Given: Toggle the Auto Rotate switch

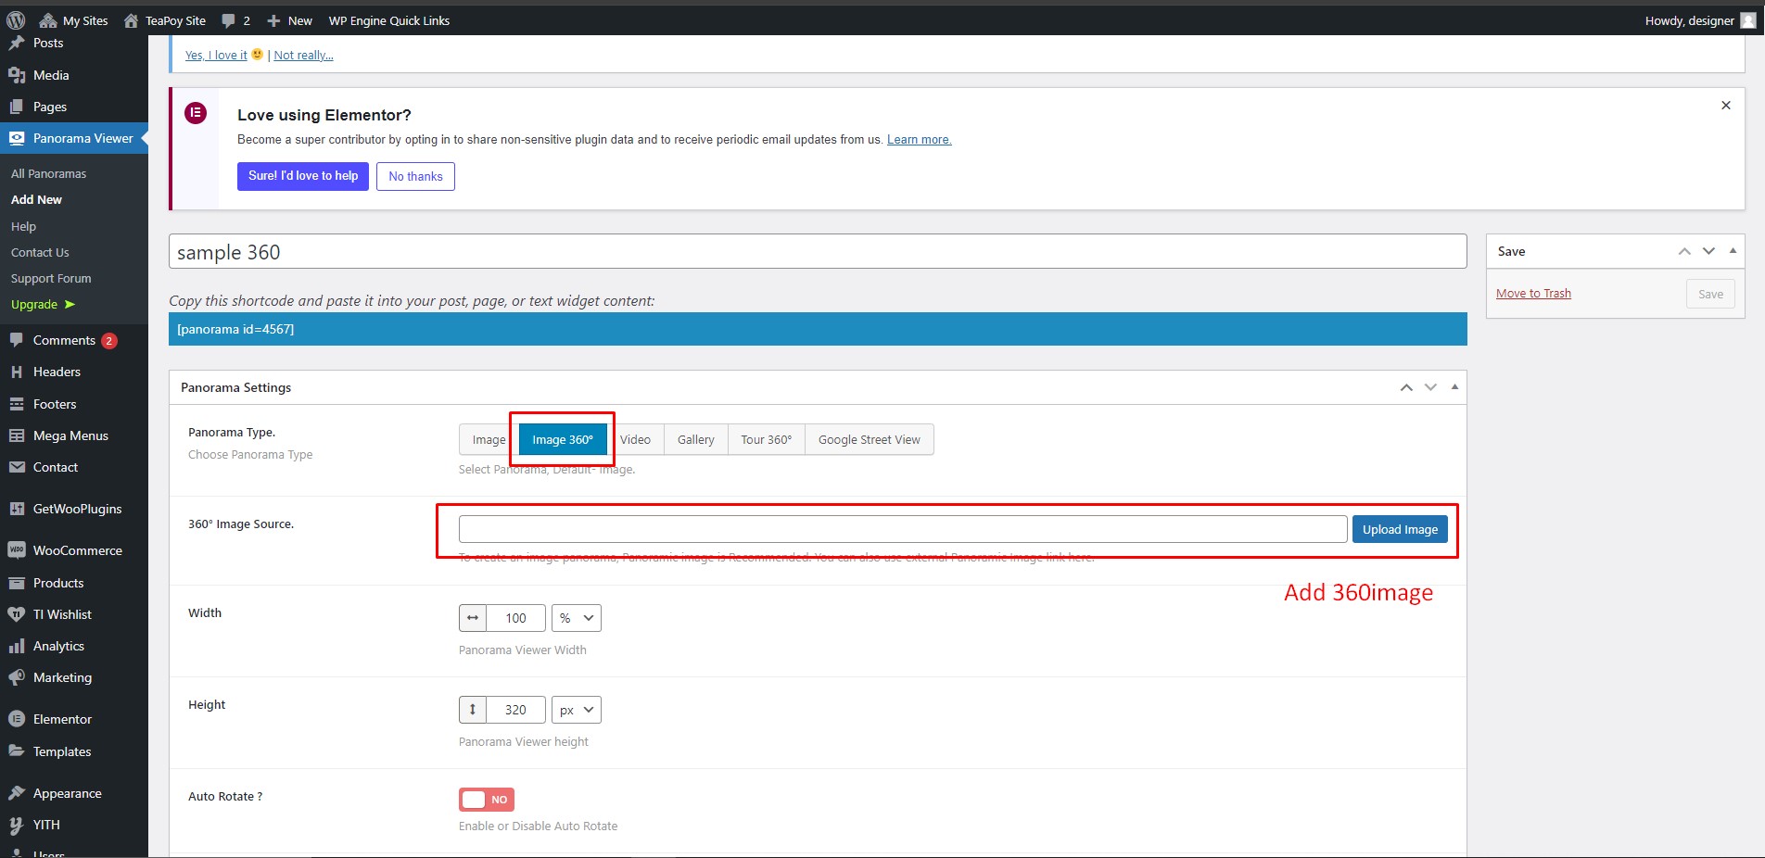Looking at the screenshot, I should click(x=487, y=800).
